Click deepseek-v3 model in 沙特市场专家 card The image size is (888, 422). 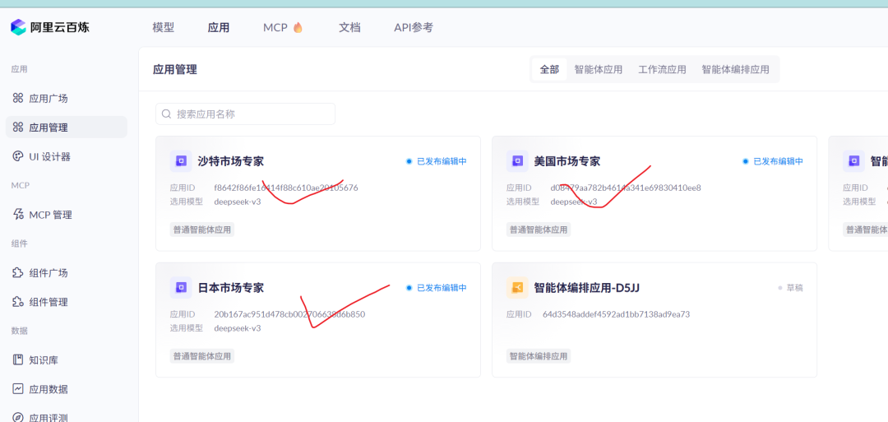[238, 201]
